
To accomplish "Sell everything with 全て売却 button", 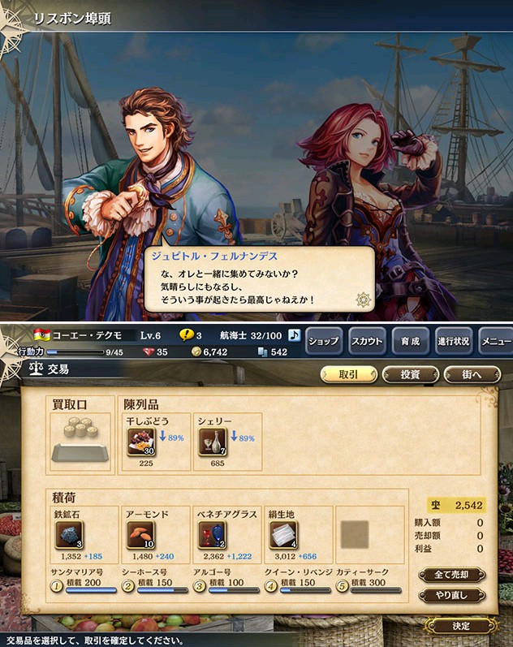I will coord(451,575).
